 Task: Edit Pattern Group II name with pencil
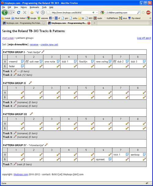[30, 83]
